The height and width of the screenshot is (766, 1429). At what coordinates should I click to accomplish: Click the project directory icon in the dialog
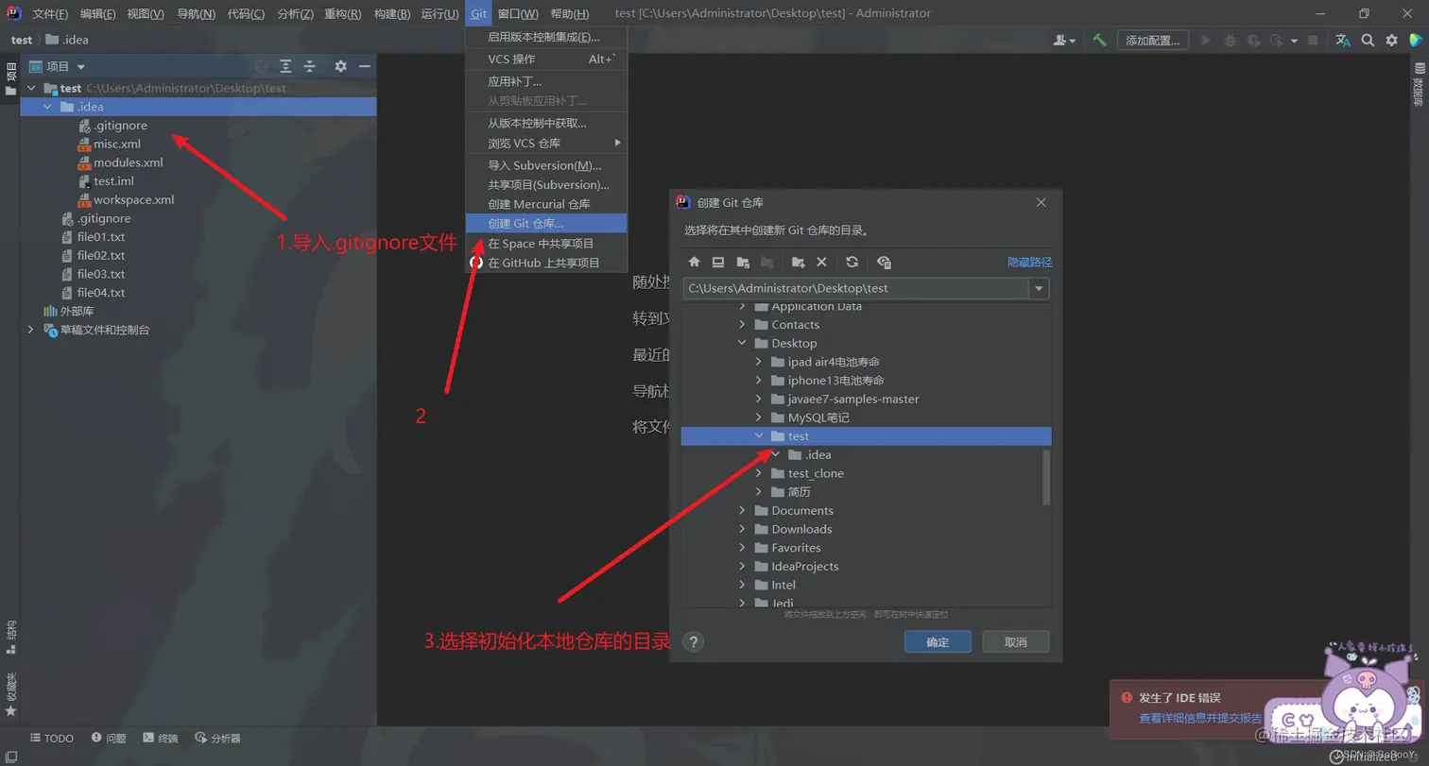[743, 263]
